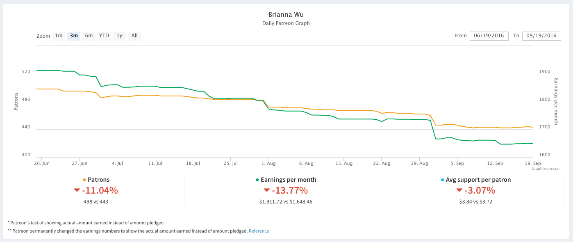Click the red down arrow beside -11.04%

[77, 190]
